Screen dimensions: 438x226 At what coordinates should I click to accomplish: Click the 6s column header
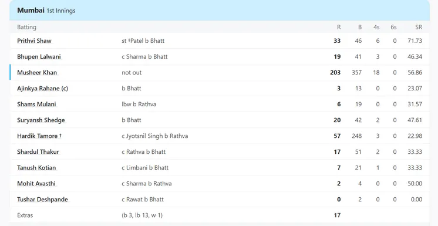pos(393,27)
